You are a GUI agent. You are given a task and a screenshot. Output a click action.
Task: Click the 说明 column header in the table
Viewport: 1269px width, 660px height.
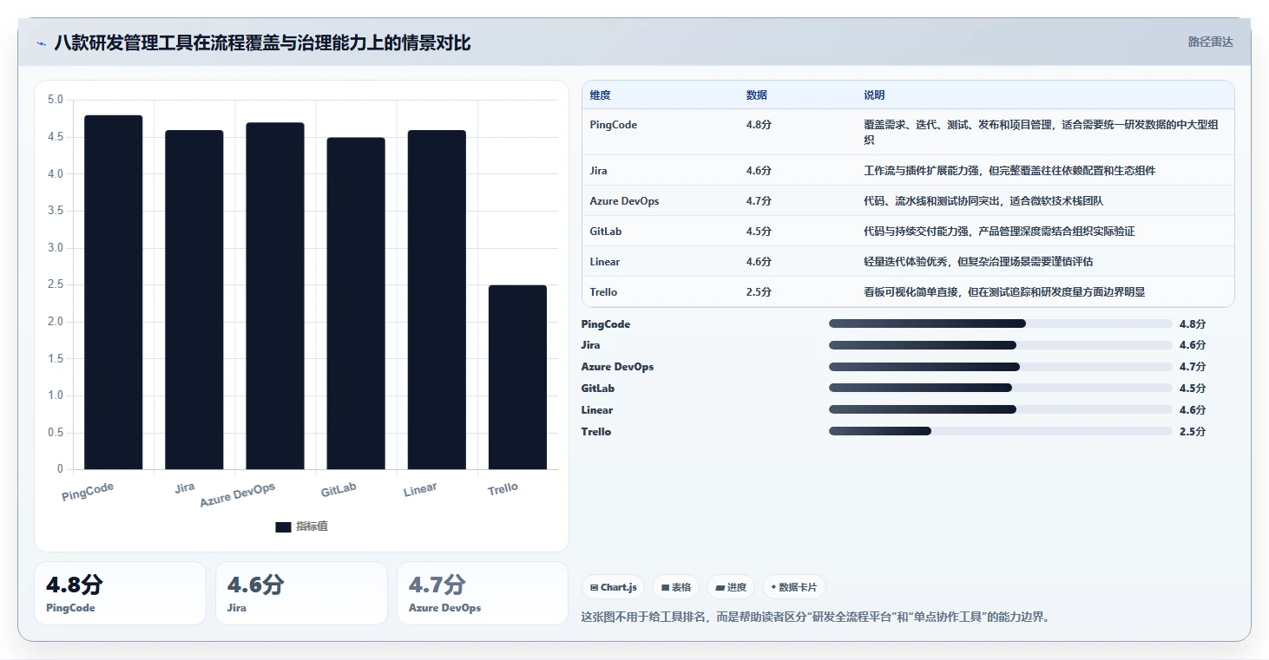(874, 95)
